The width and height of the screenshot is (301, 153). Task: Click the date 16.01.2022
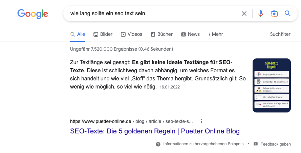point(170,87)
